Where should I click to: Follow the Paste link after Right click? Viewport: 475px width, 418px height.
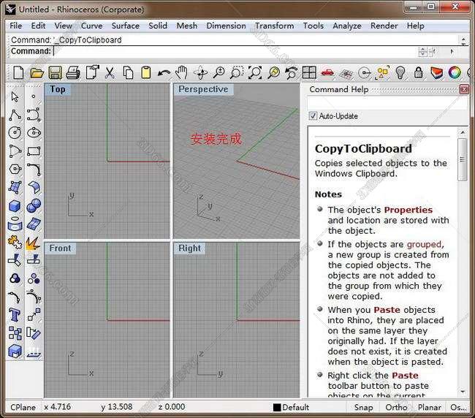(405, 376)
